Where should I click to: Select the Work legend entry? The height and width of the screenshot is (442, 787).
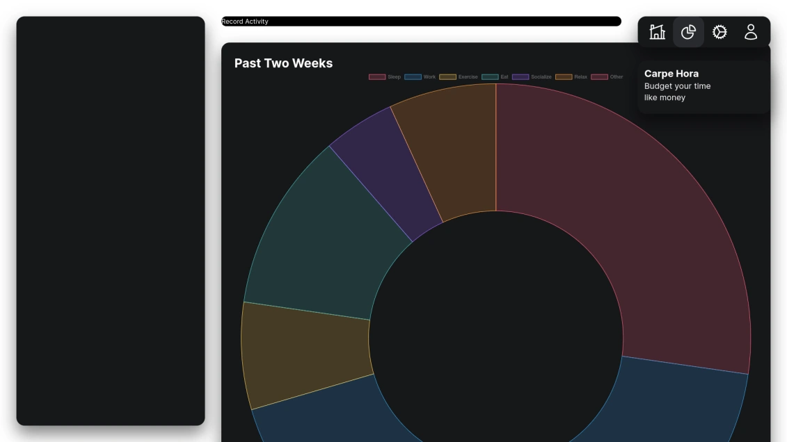pyautogui.click(x=429, y=76)
